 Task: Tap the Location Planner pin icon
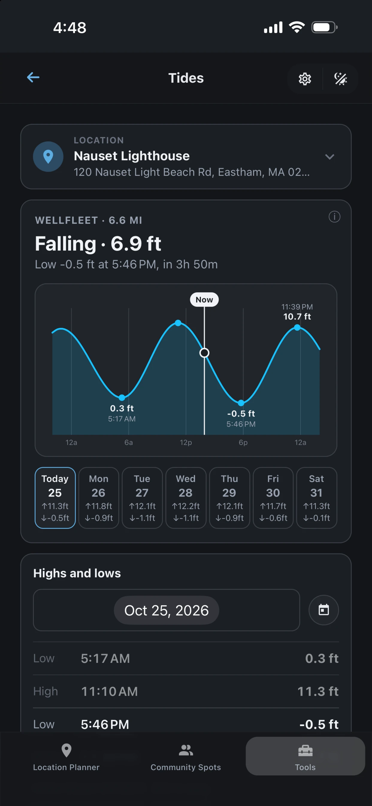(66, 750)
